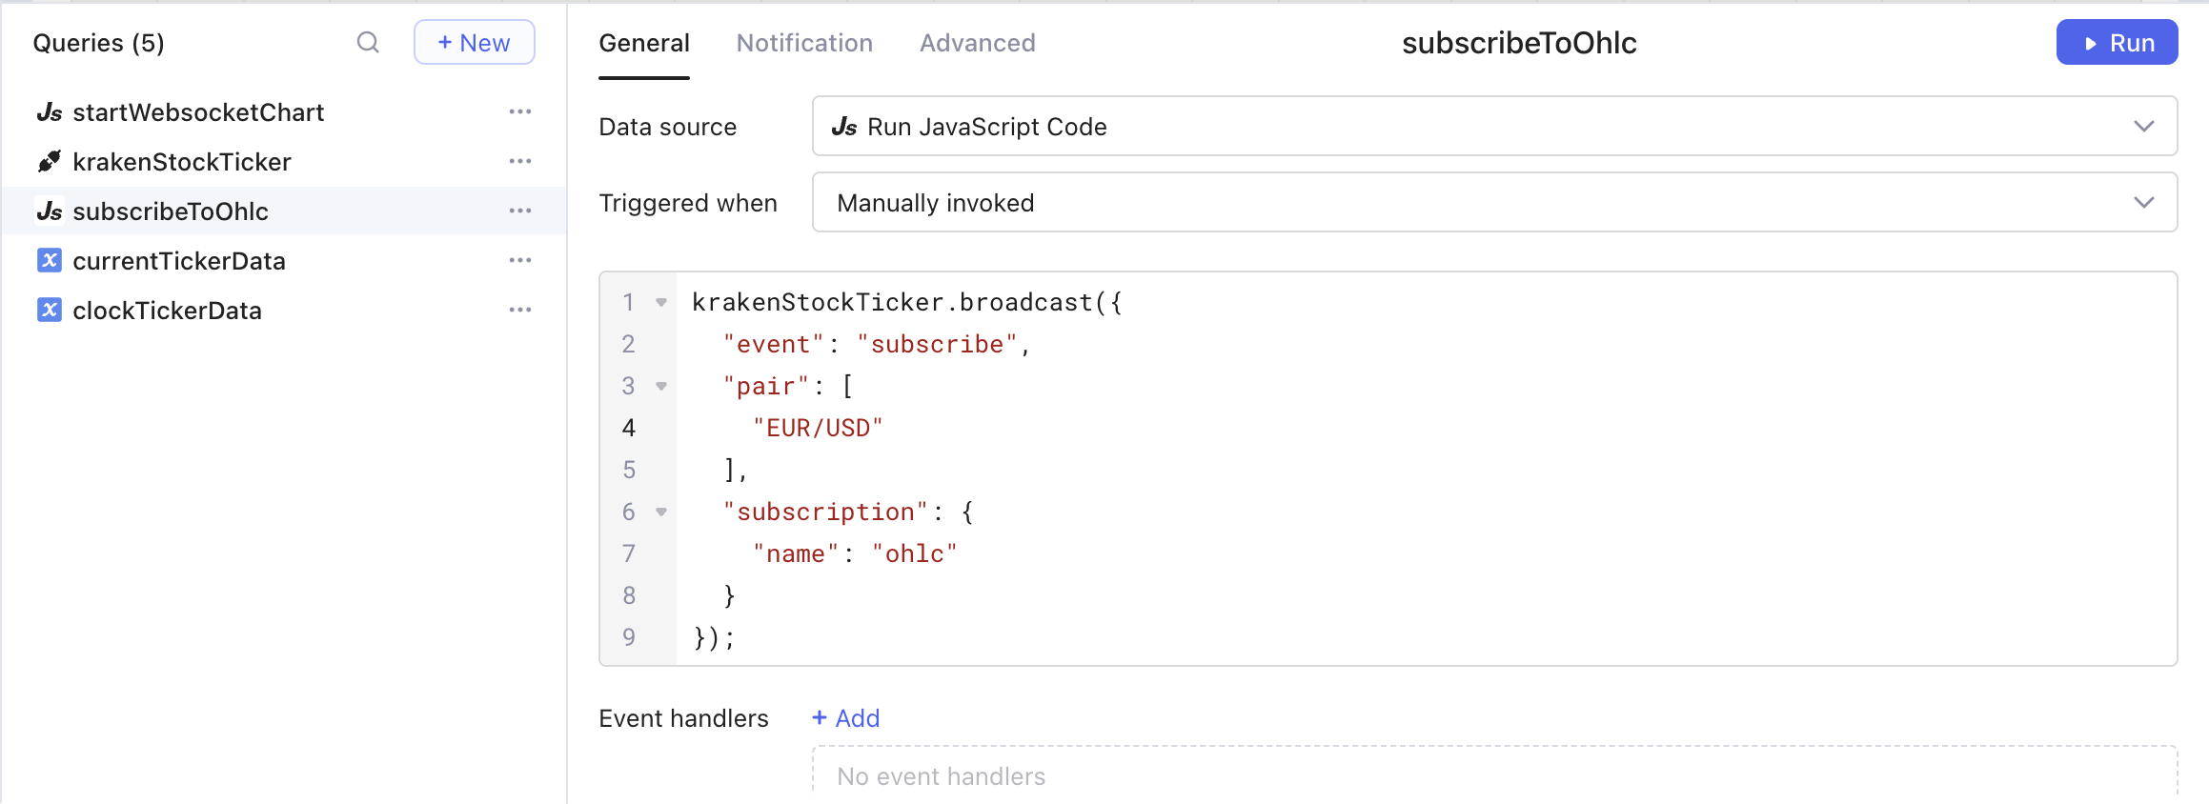Collapse code fold arrow on line 1

click(x=661, y=303)
